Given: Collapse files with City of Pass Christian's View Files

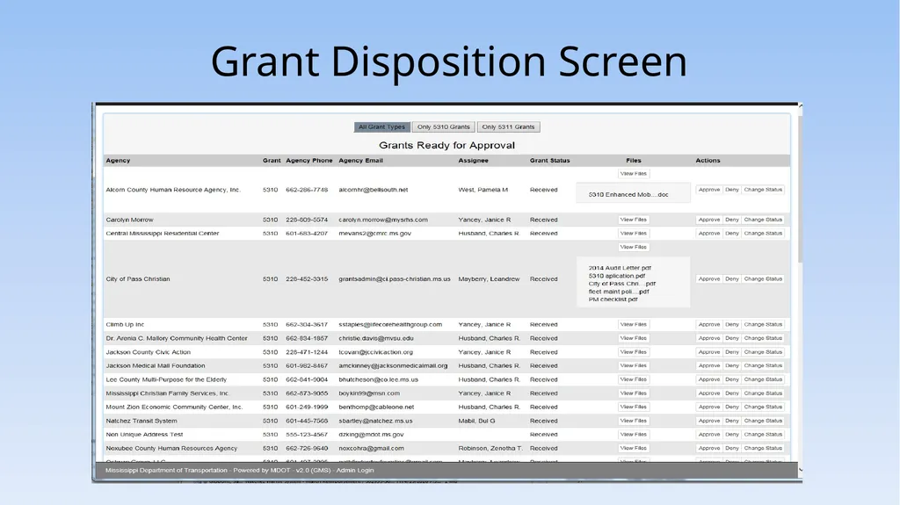Looking at the screenshot, I should (x=633, y=248).
